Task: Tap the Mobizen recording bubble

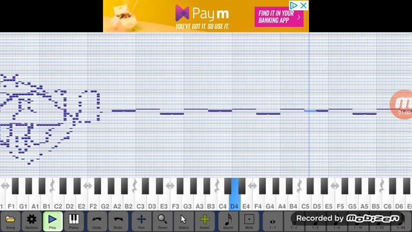Action: [x=401, y=104]
